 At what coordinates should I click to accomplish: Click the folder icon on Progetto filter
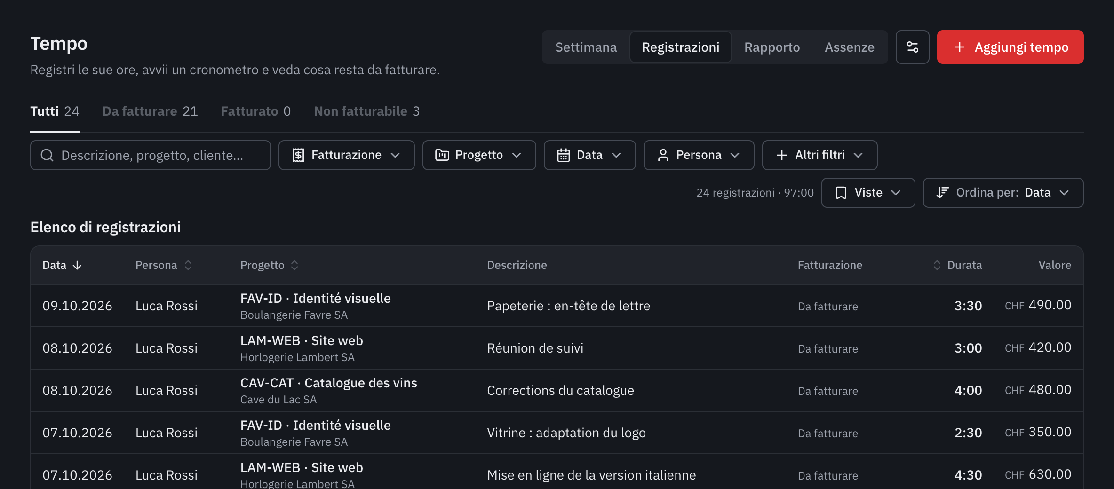pos(442,155)
